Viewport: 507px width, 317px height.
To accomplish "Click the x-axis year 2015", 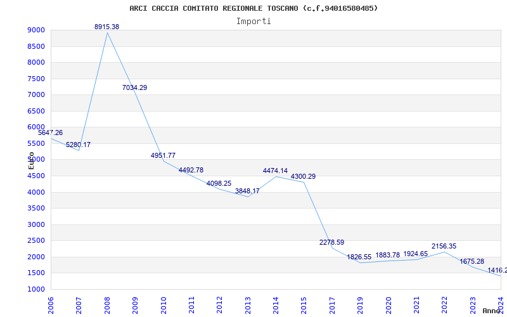I will click(x=304, y=305).
